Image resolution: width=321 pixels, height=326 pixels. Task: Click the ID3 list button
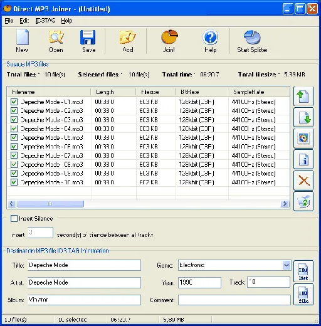point(303,271)
